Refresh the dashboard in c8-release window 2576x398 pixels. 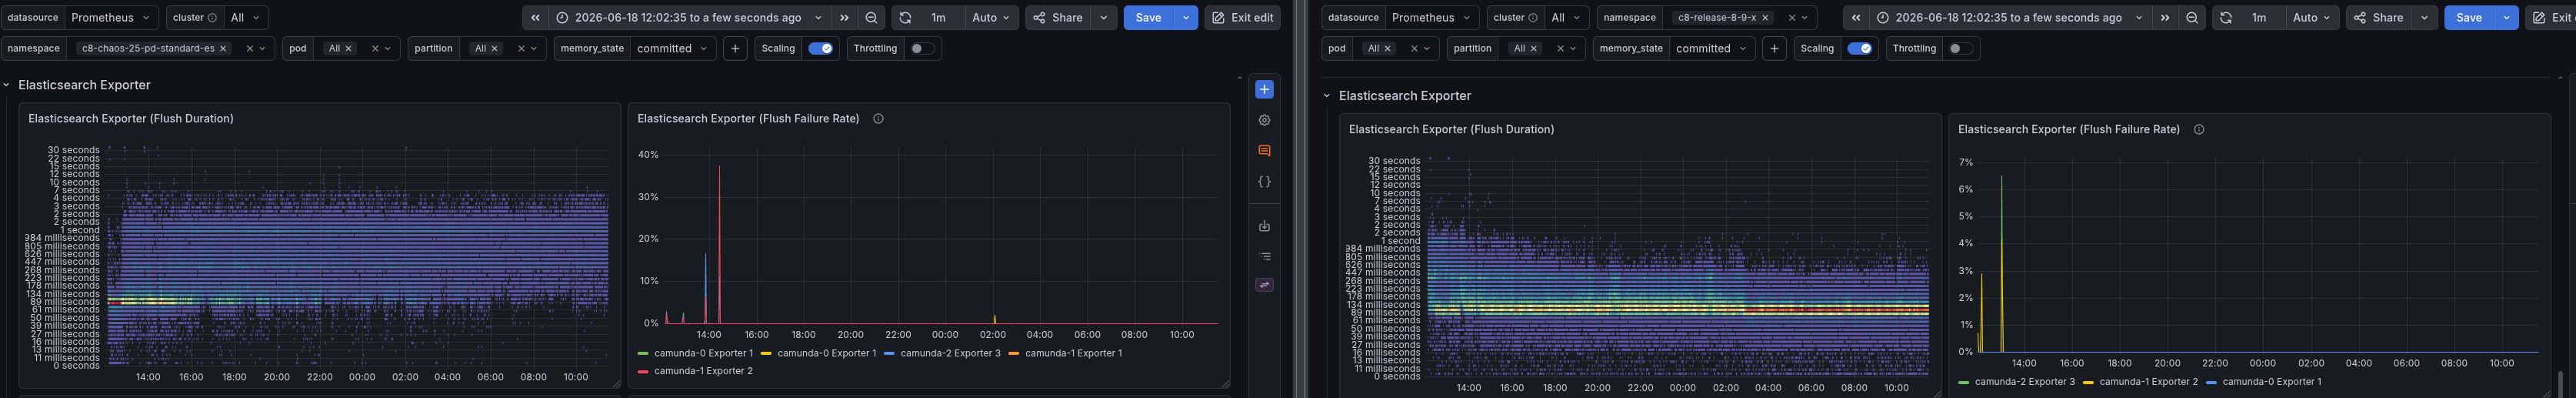(x=2226, y=18)
